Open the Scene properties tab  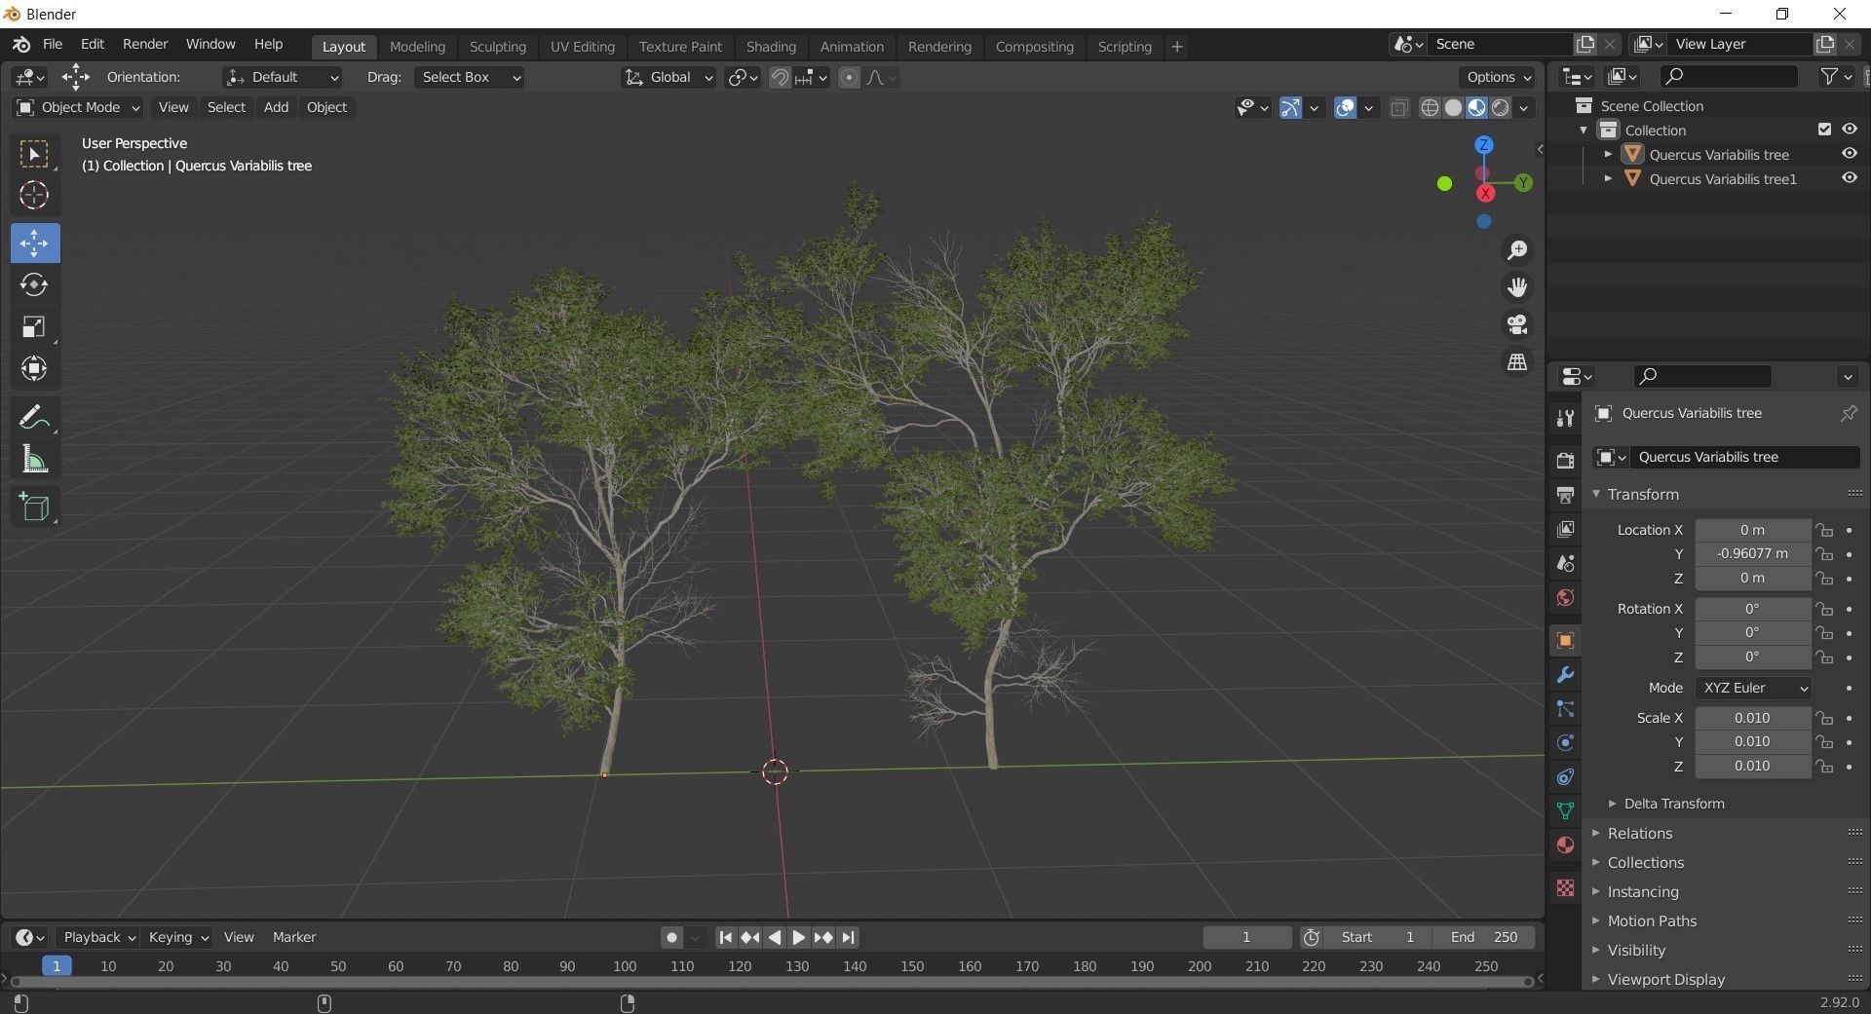click(1565, 563)
